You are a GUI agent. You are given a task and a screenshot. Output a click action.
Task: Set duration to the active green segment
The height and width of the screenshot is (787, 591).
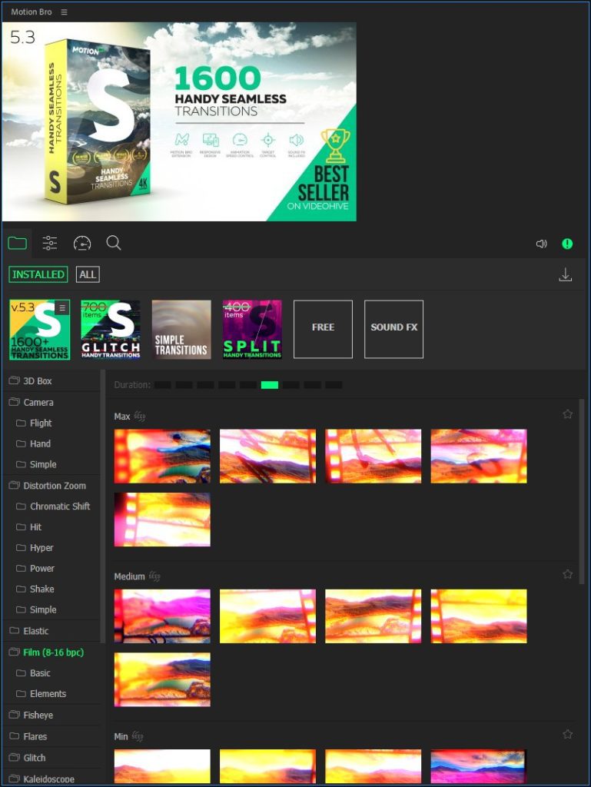270,385
